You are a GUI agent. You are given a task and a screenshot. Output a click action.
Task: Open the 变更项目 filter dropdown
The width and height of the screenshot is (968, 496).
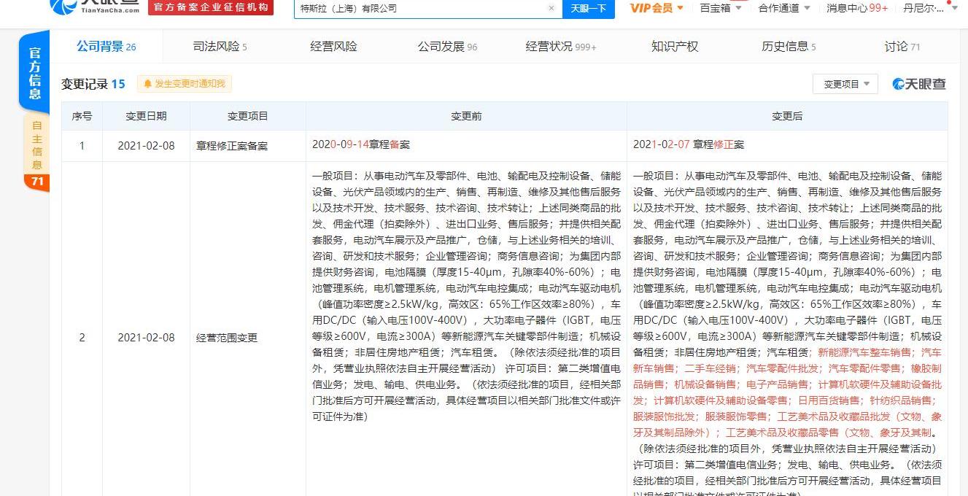pos(845,85)
